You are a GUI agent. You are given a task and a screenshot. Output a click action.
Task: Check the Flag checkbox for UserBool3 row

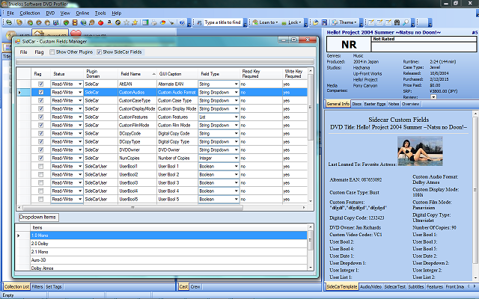click(x=41, y=182)
